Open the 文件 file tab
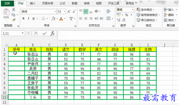This screenshot has height=107, width=179. (x=7, y=3)
